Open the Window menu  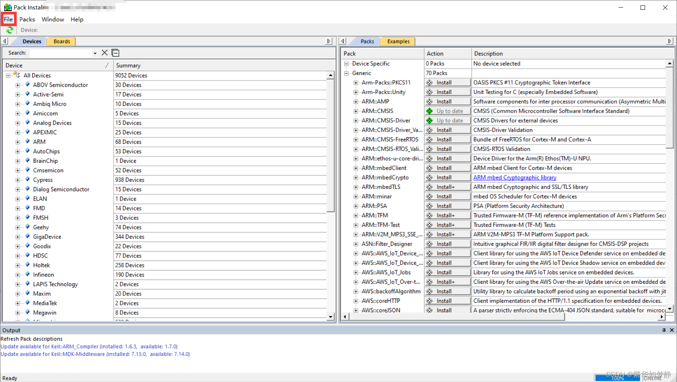53,19
